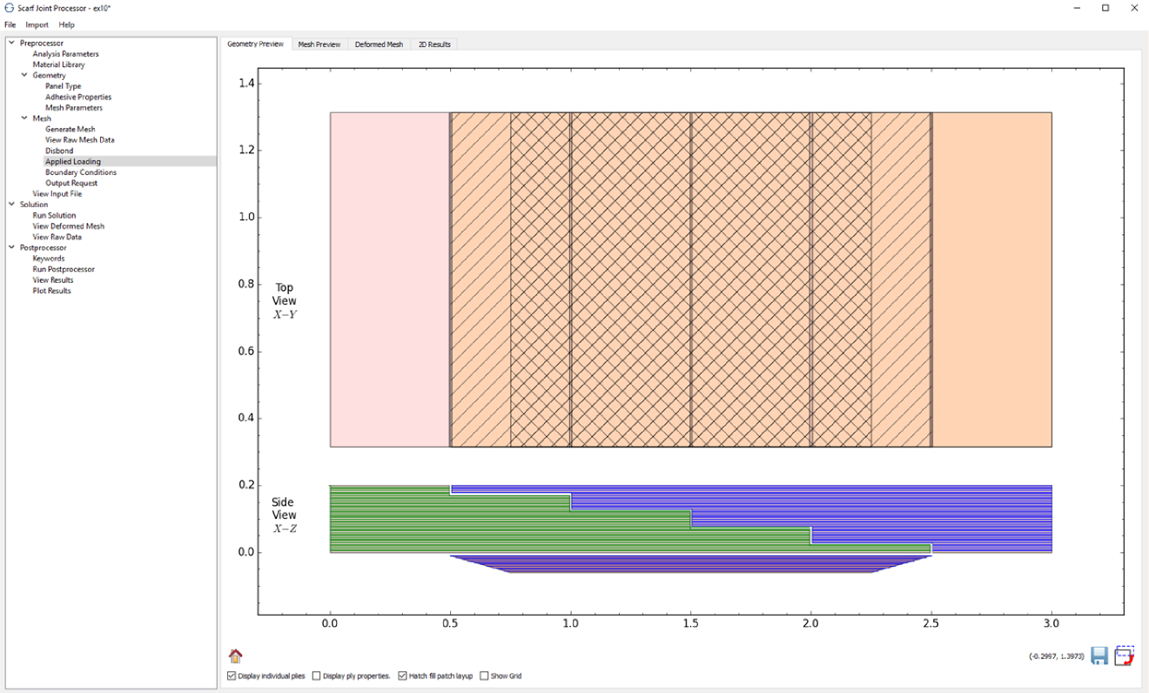The height and width of the screenshot is (693, 1149).
Task: Switch to the Geometry Preview tab
Action: tap(255, 44)
